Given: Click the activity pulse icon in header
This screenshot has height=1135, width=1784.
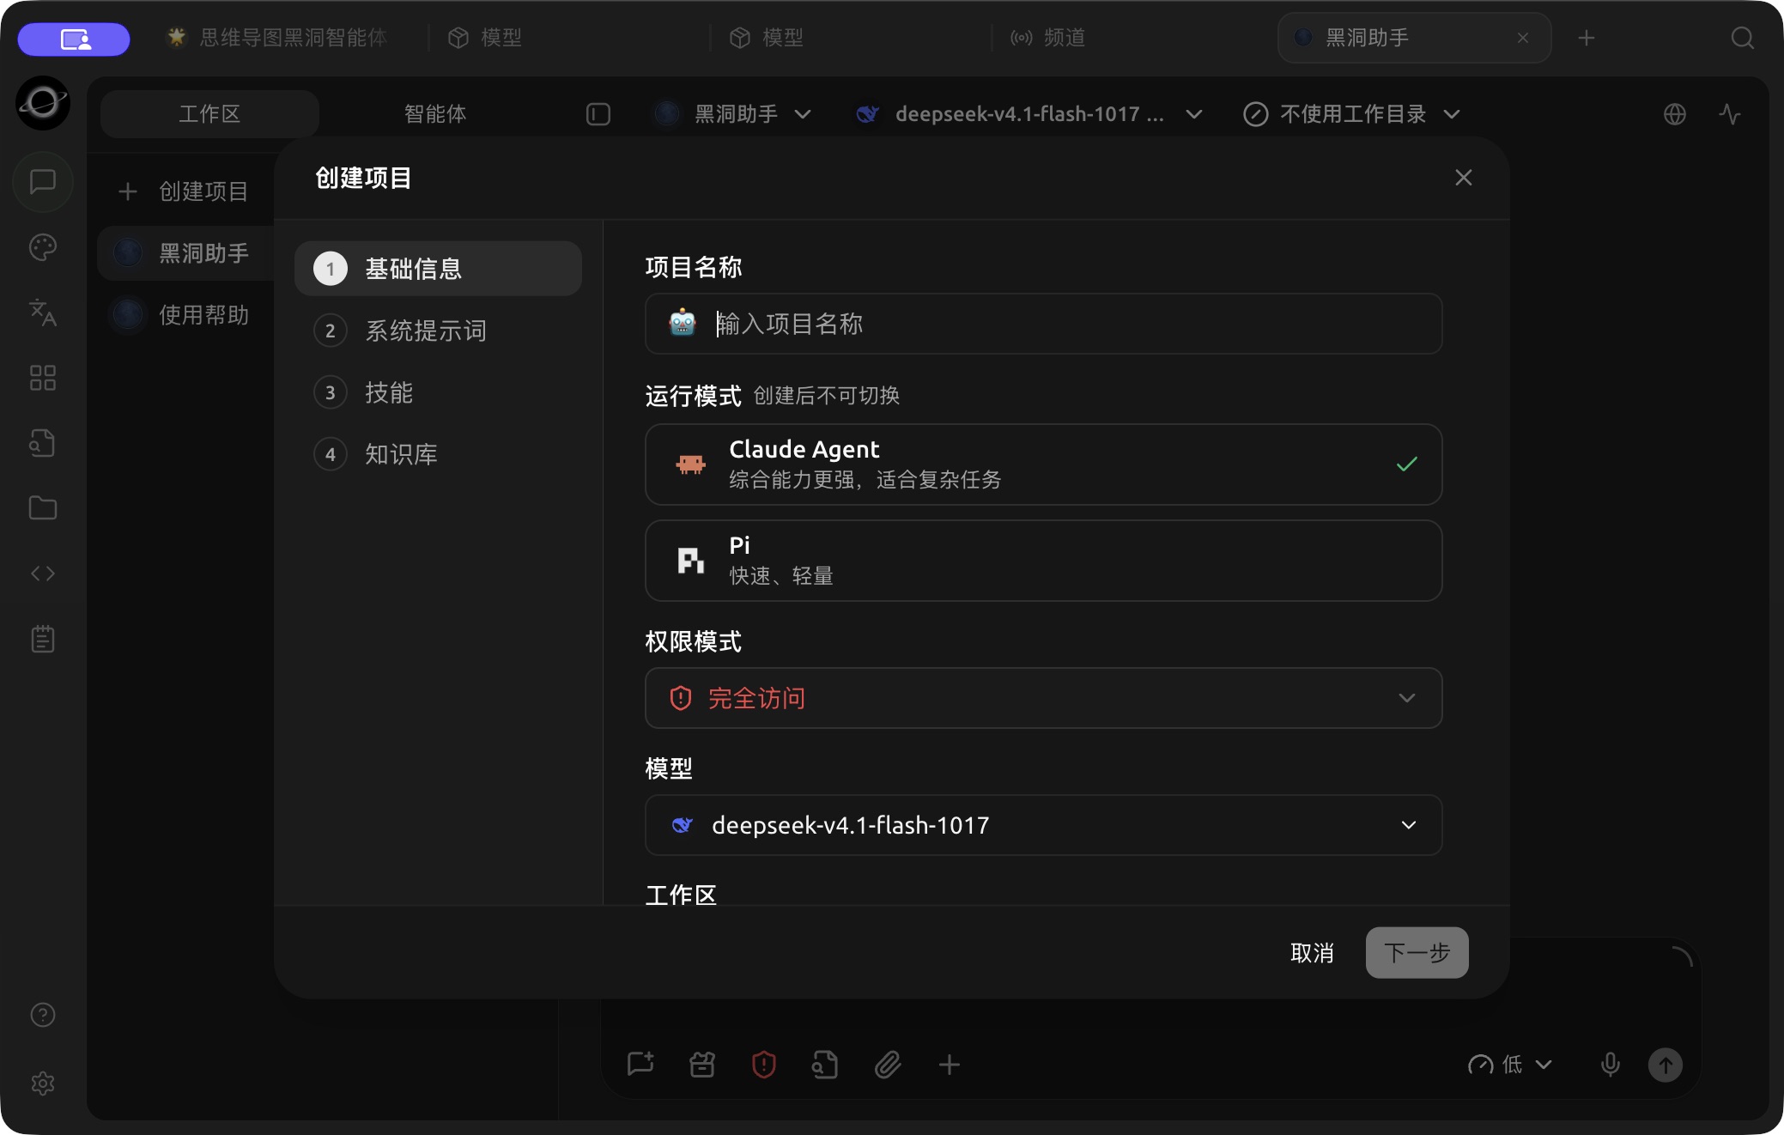Looking at the screenshot, I should 1730,114.
